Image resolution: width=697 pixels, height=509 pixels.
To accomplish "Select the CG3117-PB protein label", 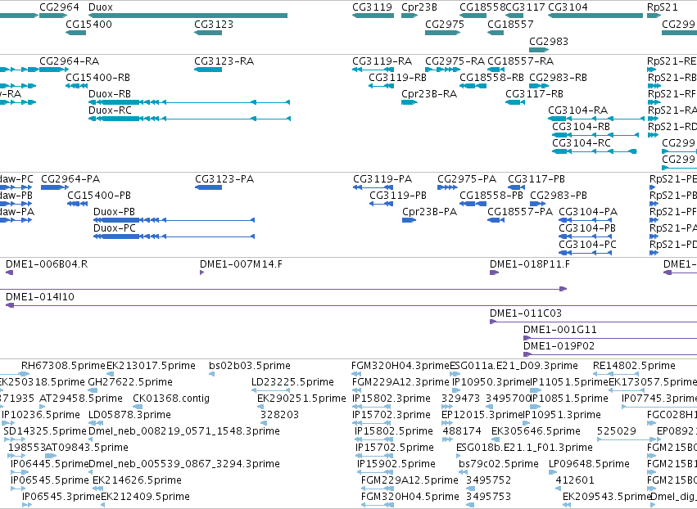I will (x=536, y=179).
